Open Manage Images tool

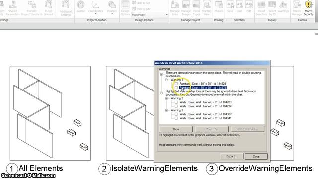point(186,8)
